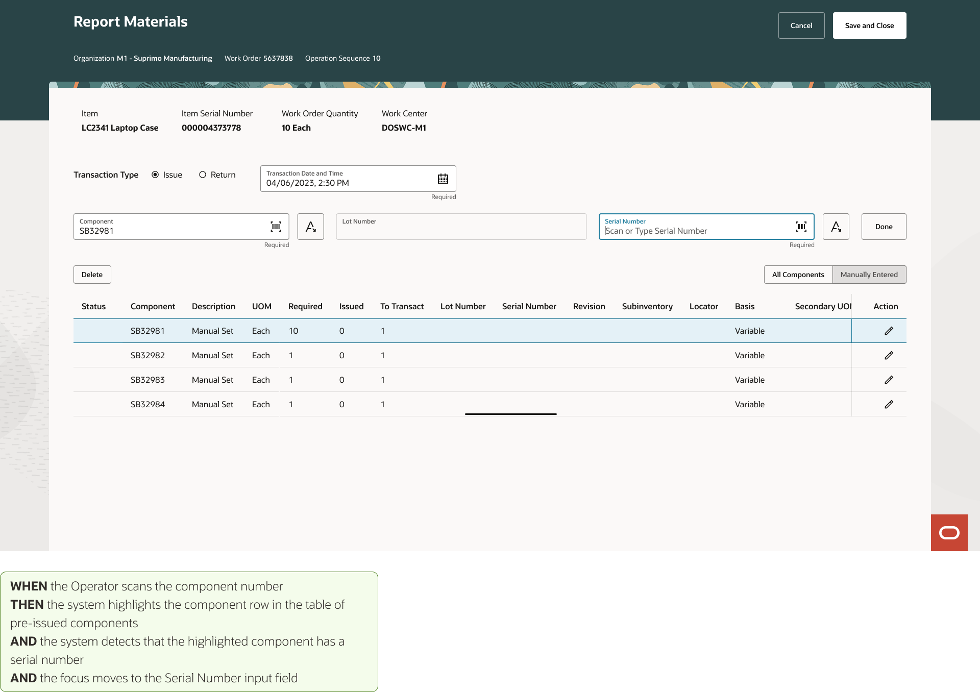This screenshot has width=980, height=692.
Task: Edit the SB32984 row with pencil icon
Action: [889, 404]
